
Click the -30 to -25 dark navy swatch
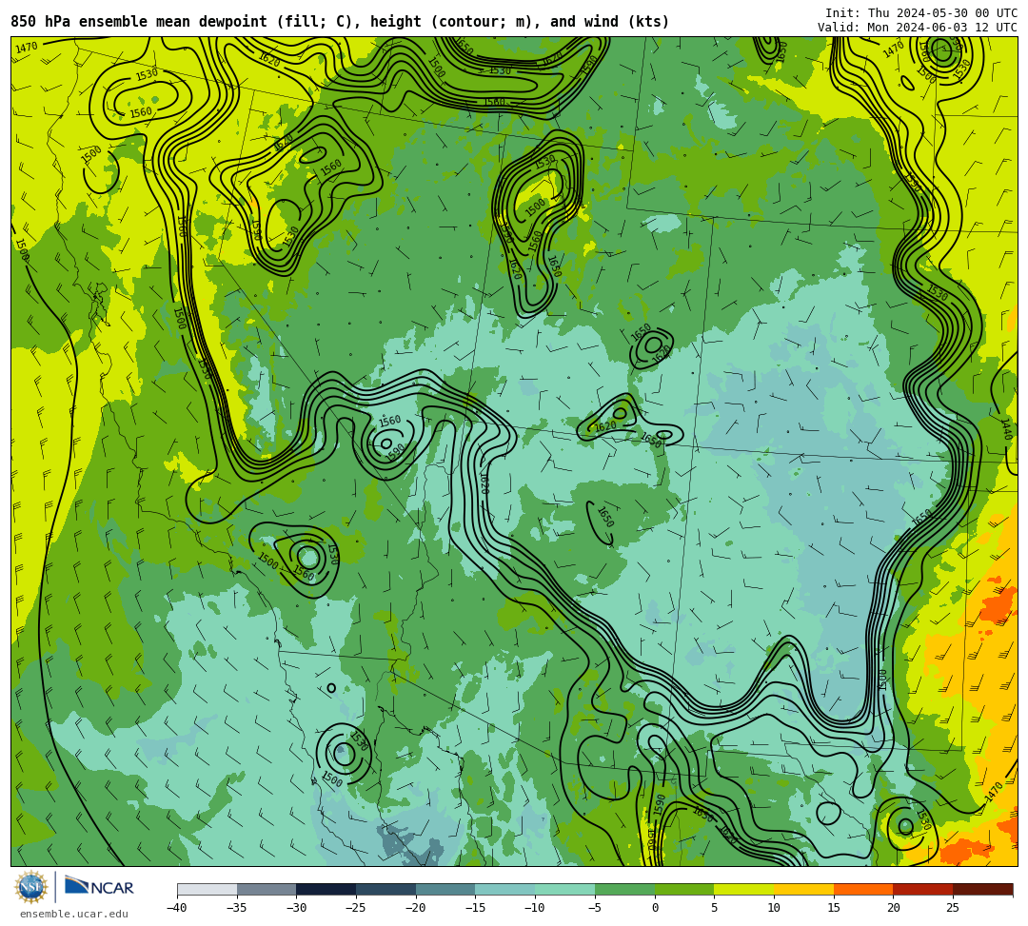pos(326,889)
